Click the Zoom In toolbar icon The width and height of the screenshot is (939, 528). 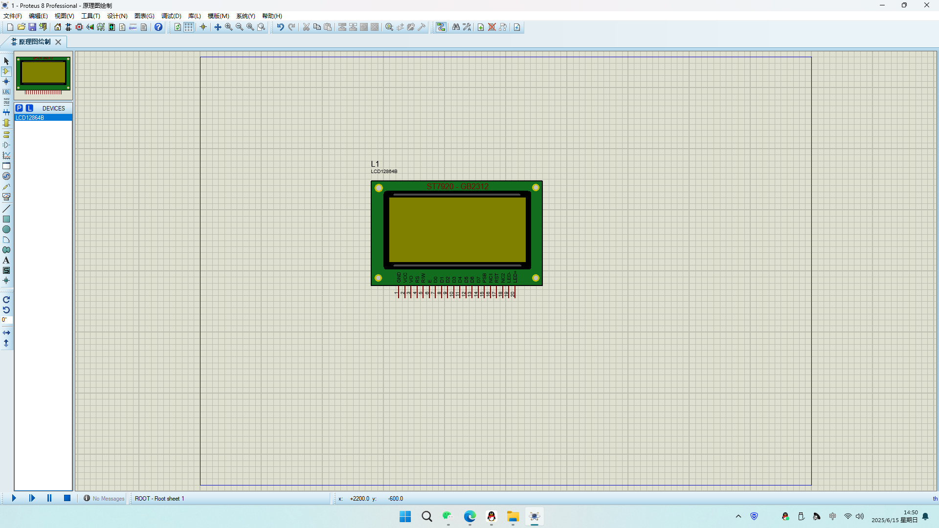[x=229, y=27]
